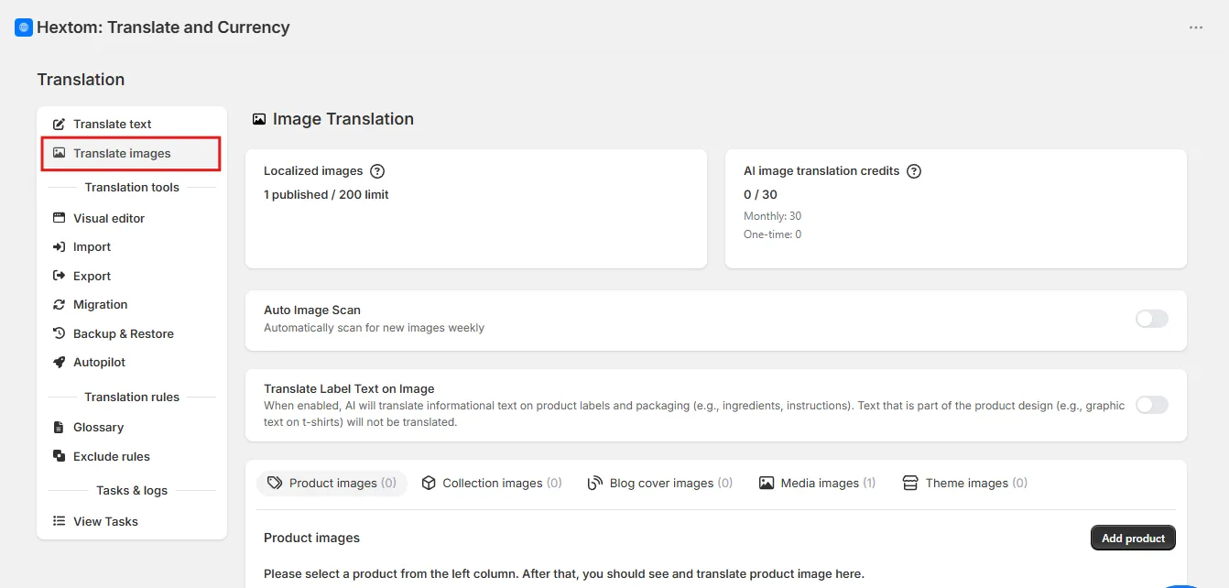
Task: Click the Export arrow icon
Action: click(x=59, y=276)
